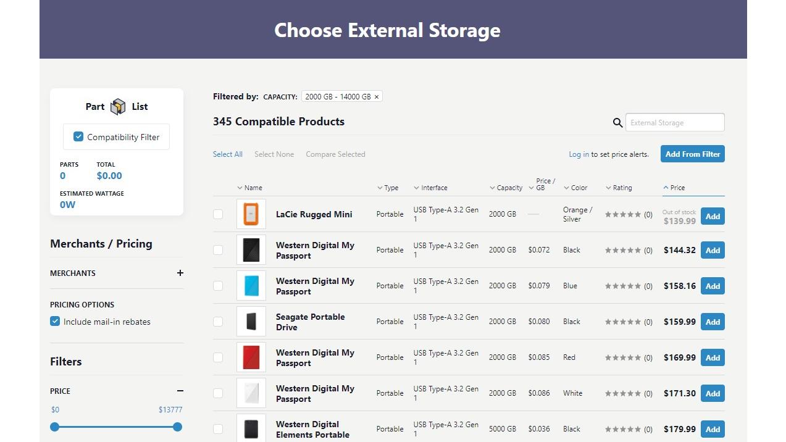The width and height of the screenshot is (786, 442).
Task: Select the blue My Passport row checkbox
Action: tap(218, 286)
